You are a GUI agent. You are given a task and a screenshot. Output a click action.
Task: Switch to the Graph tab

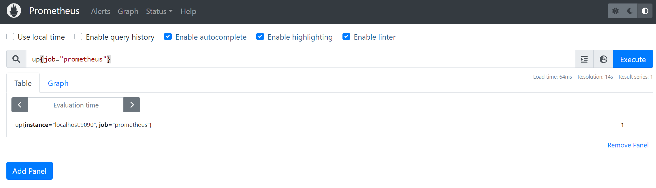pyautogui.click(x=58, y=83)
